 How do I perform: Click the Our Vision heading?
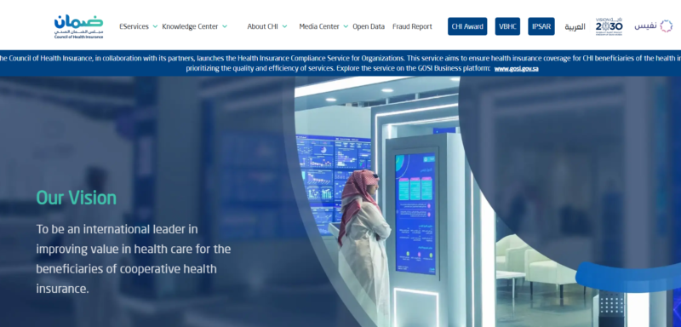[77, 198]
